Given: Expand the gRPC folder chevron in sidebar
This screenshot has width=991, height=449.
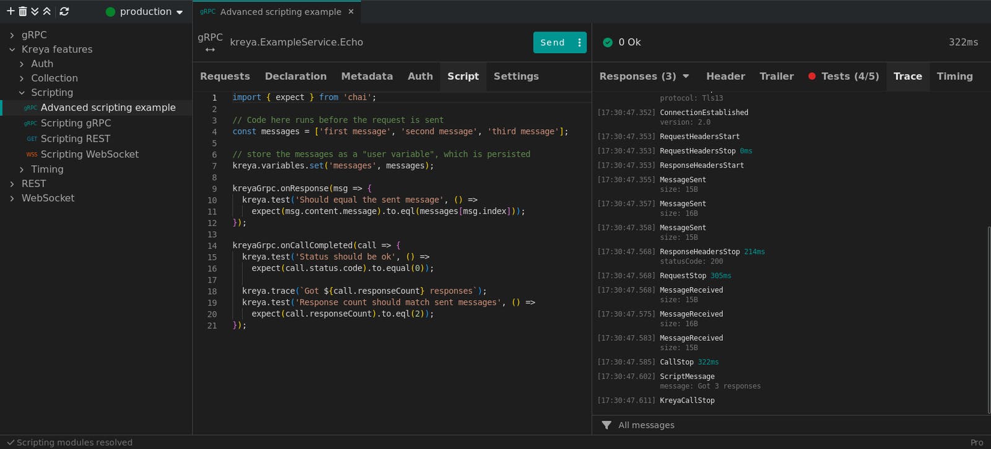Looking at the screenshot, I should coord(12,35).
